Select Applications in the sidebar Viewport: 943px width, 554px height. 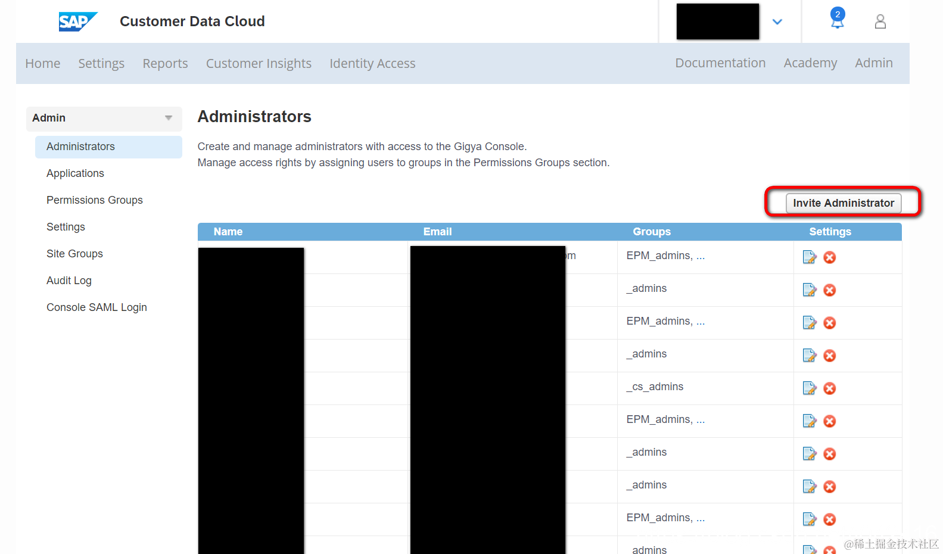[75, 173]
